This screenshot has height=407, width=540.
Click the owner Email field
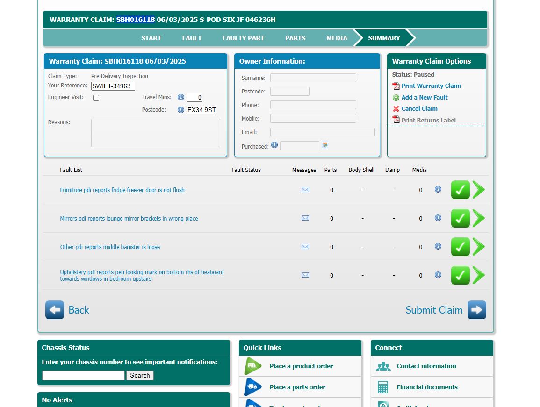(x=322, y=132)
